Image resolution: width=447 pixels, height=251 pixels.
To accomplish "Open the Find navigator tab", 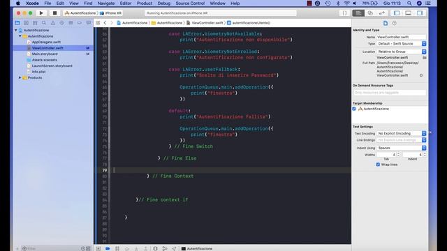I will pos(44,23).
